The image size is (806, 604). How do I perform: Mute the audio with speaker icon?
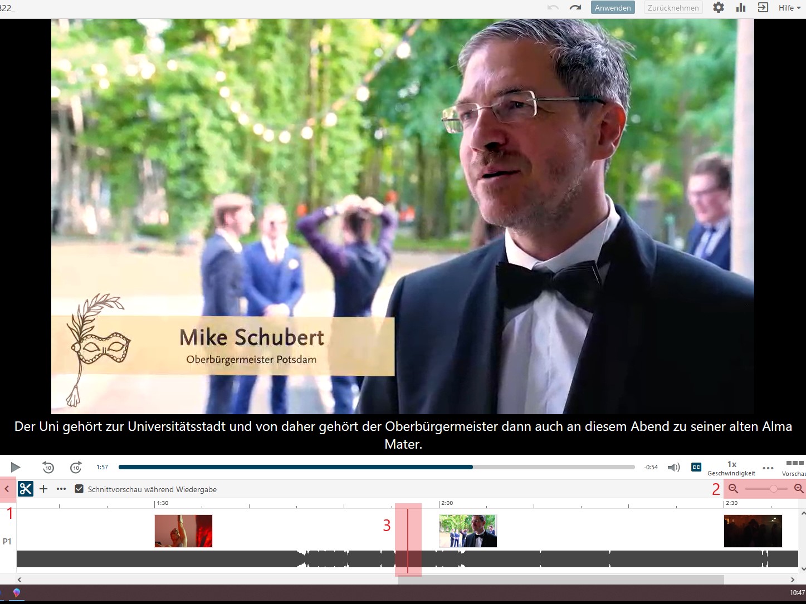pos(673,468)
